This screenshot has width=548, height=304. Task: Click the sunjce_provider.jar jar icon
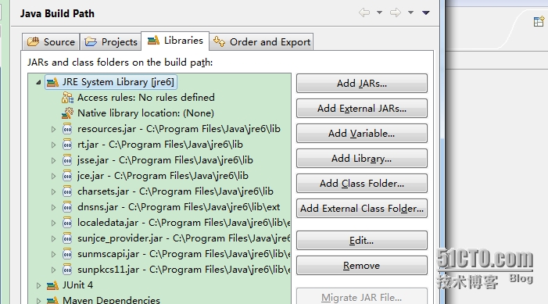point(67,238)
